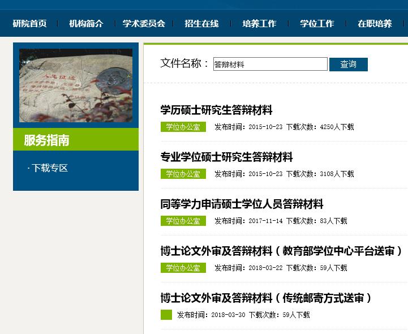Image resolution: width=408 pixels, height=334 pixels.
Task: Open 博士论文外审及答辩材料 传统邮寄方式送审 link
Action: pos(266,298)
